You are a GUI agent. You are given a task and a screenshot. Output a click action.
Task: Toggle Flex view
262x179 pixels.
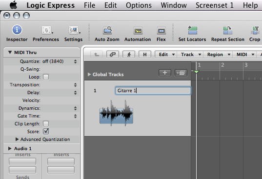coord(161,31)
